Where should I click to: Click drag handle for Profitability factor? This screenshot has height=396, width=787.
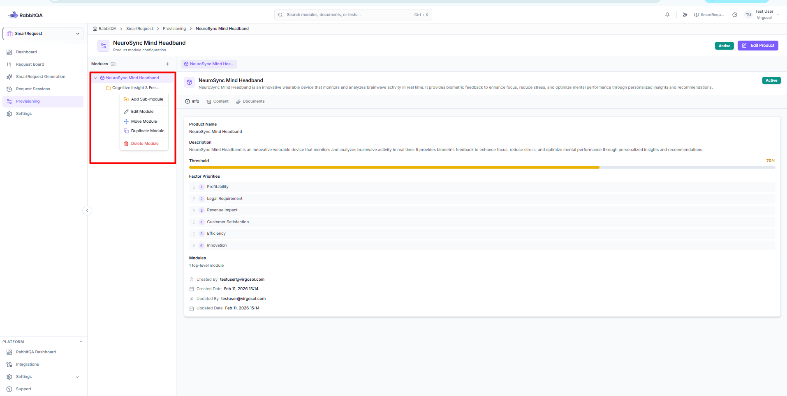pos(194,187)
